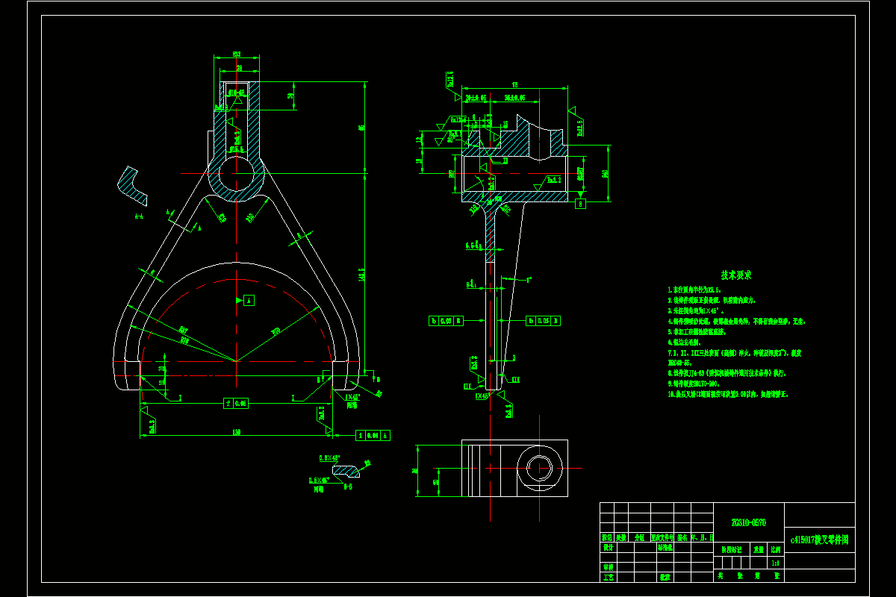Screen dimensions: 896x597
Task: Click the 工艺 cell in title block
Action: click(x=608, y=577)
